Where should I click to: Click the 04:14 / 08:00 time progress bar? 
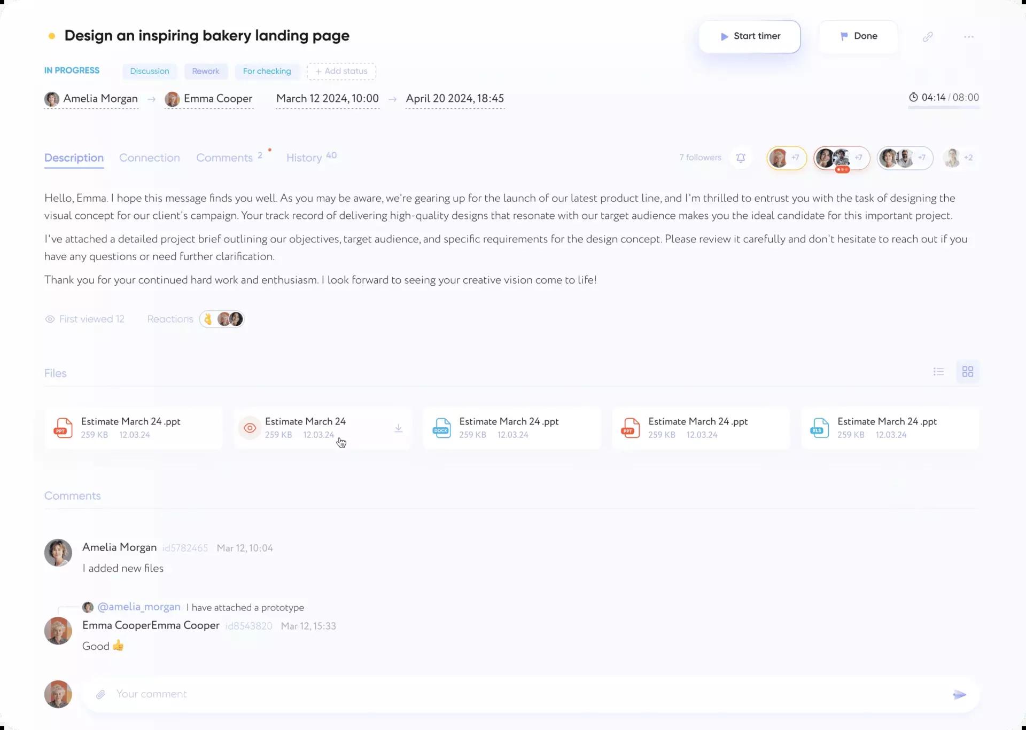943,107
